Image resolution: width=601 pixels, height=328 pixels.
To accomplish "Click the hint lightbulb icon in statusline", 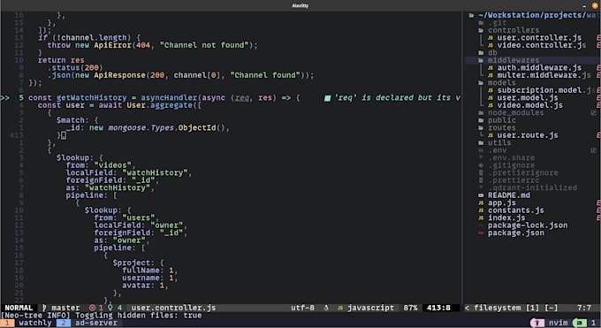I will [110, 308].
